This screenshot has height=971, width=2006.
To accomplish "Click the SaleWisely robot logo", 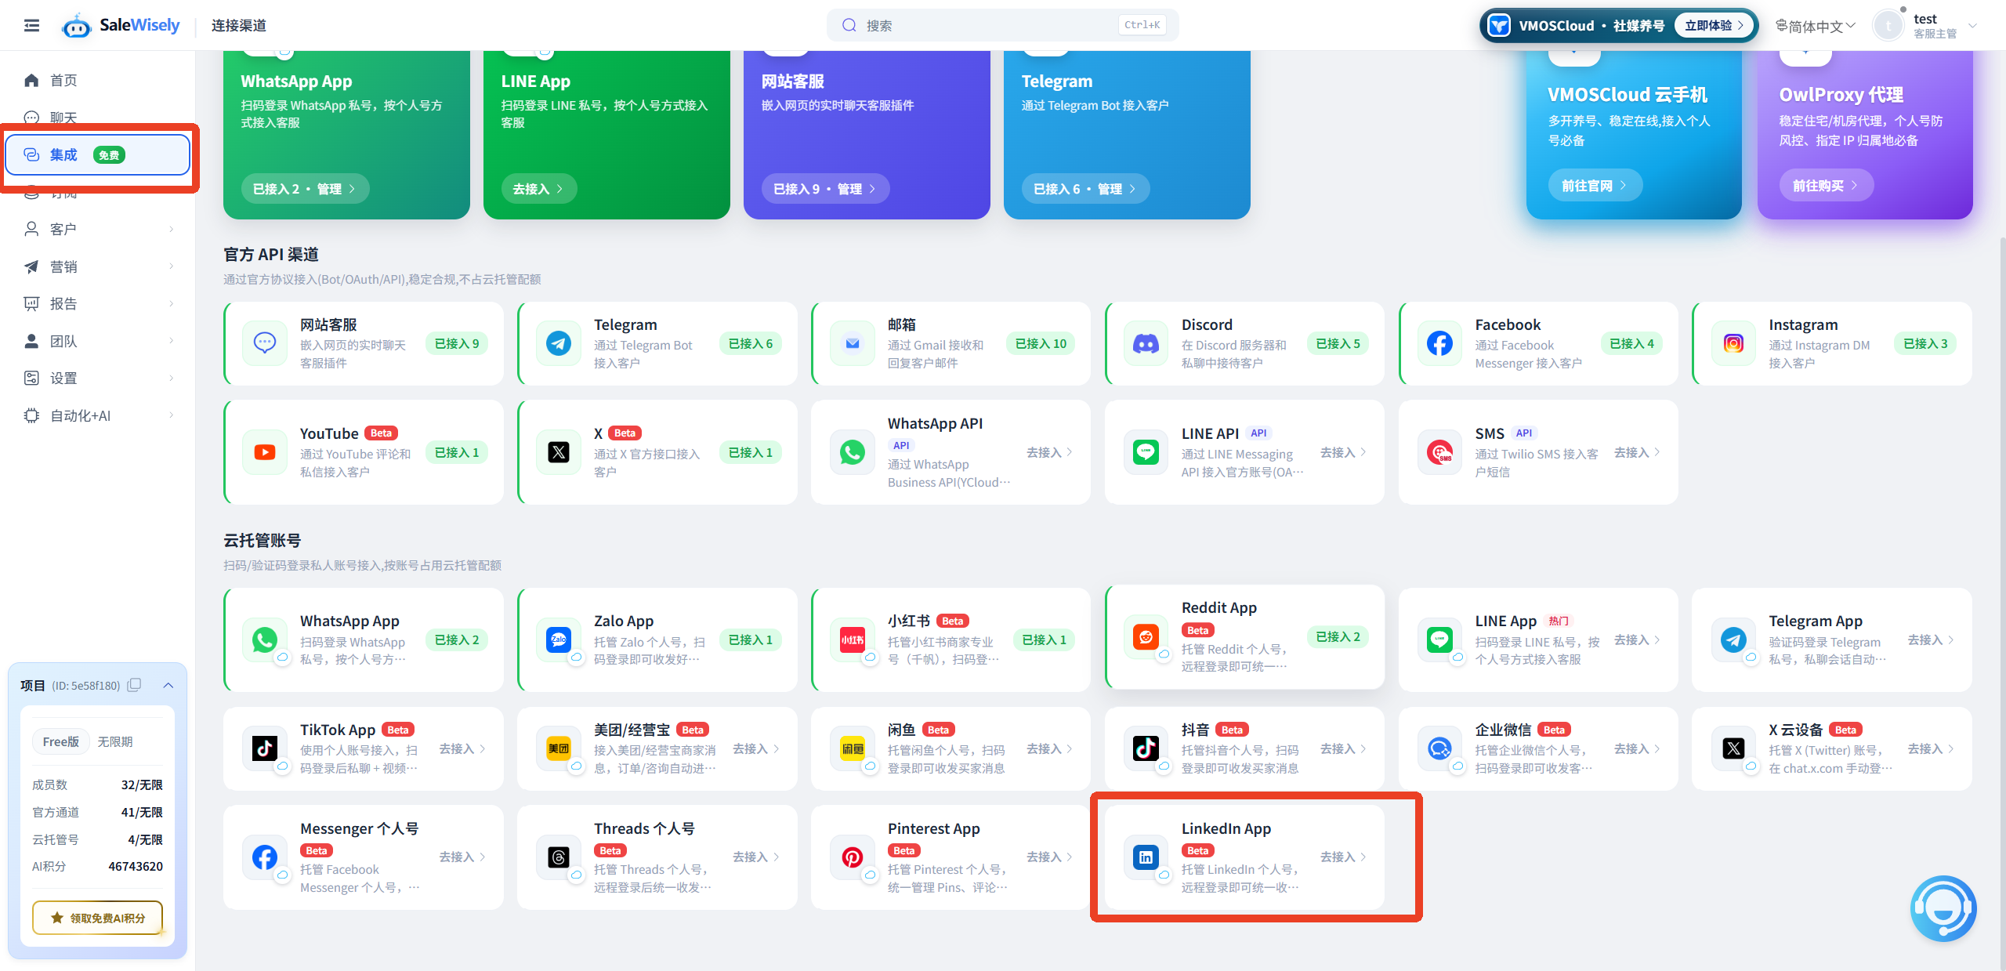I will point(76,26).
